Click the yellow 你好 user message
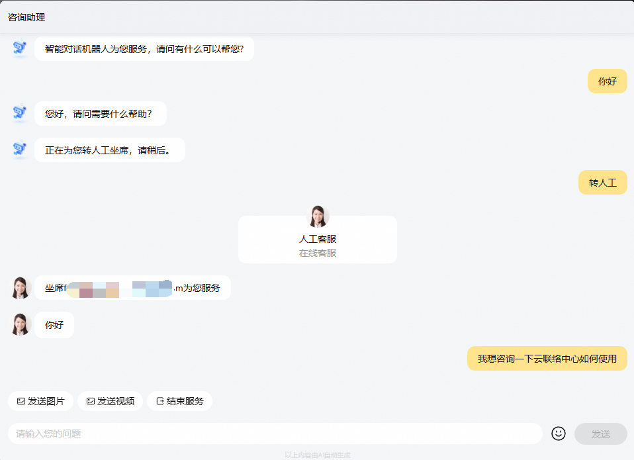 click(x=608, y=81)
